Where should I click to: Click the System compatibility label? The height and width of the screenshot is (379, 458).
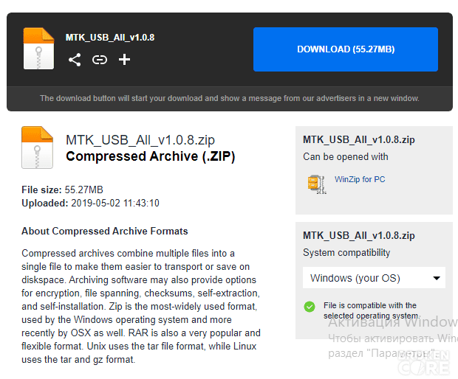point(346,252)
